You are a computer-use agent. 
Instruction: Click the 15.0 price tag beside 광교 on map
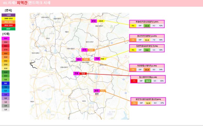click(86, 60)
